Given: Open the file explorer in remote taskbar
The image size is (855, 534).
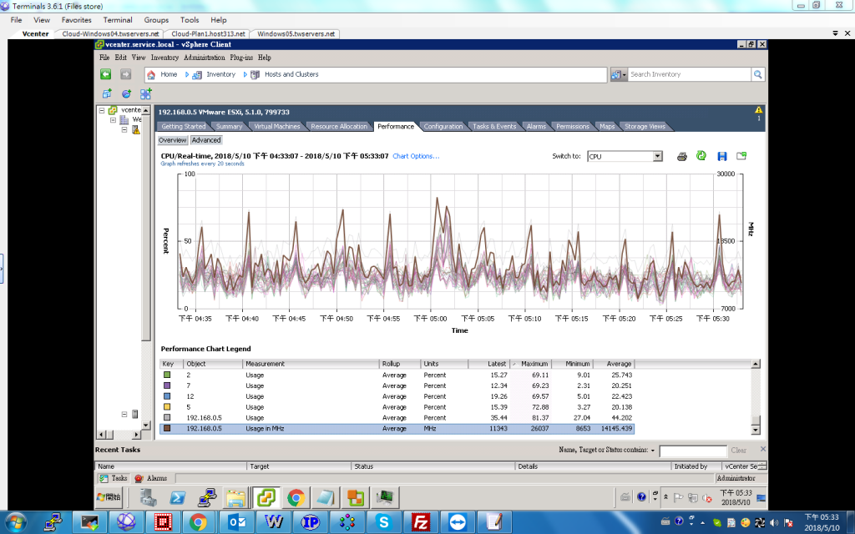Looking at the screenshot, I should pyautogui.click(x=236, y=497).
